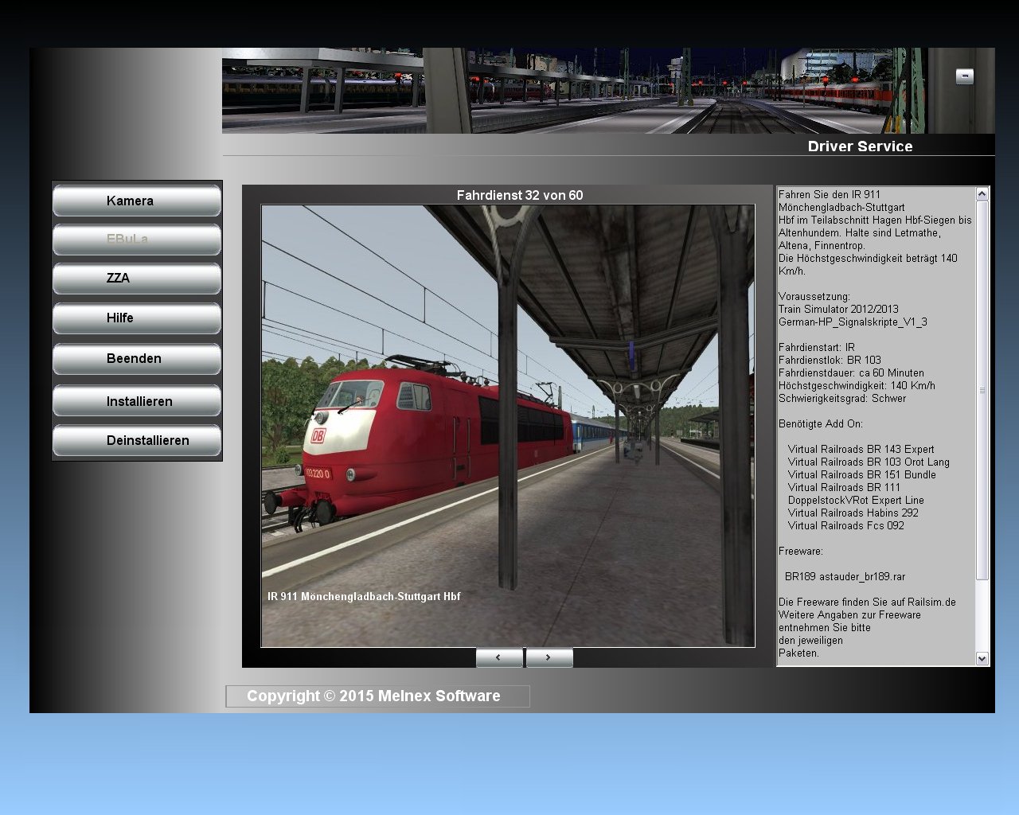Image resolution: width=1019 pixels, height=815 pixels.
Task: Show the previous Fahrdienst with left arrow
Action: point(499,657)
